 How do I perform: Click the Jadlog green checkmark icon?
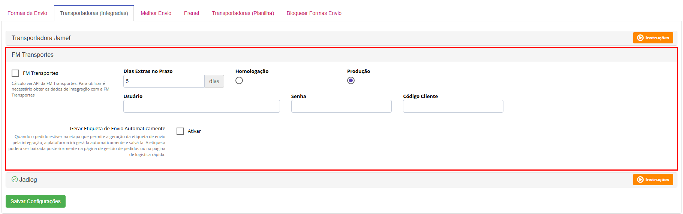(x=15, y=180)
